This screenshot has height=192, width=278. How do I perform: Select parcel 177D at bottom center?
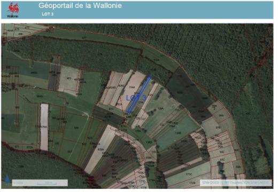tap(142, 181)
